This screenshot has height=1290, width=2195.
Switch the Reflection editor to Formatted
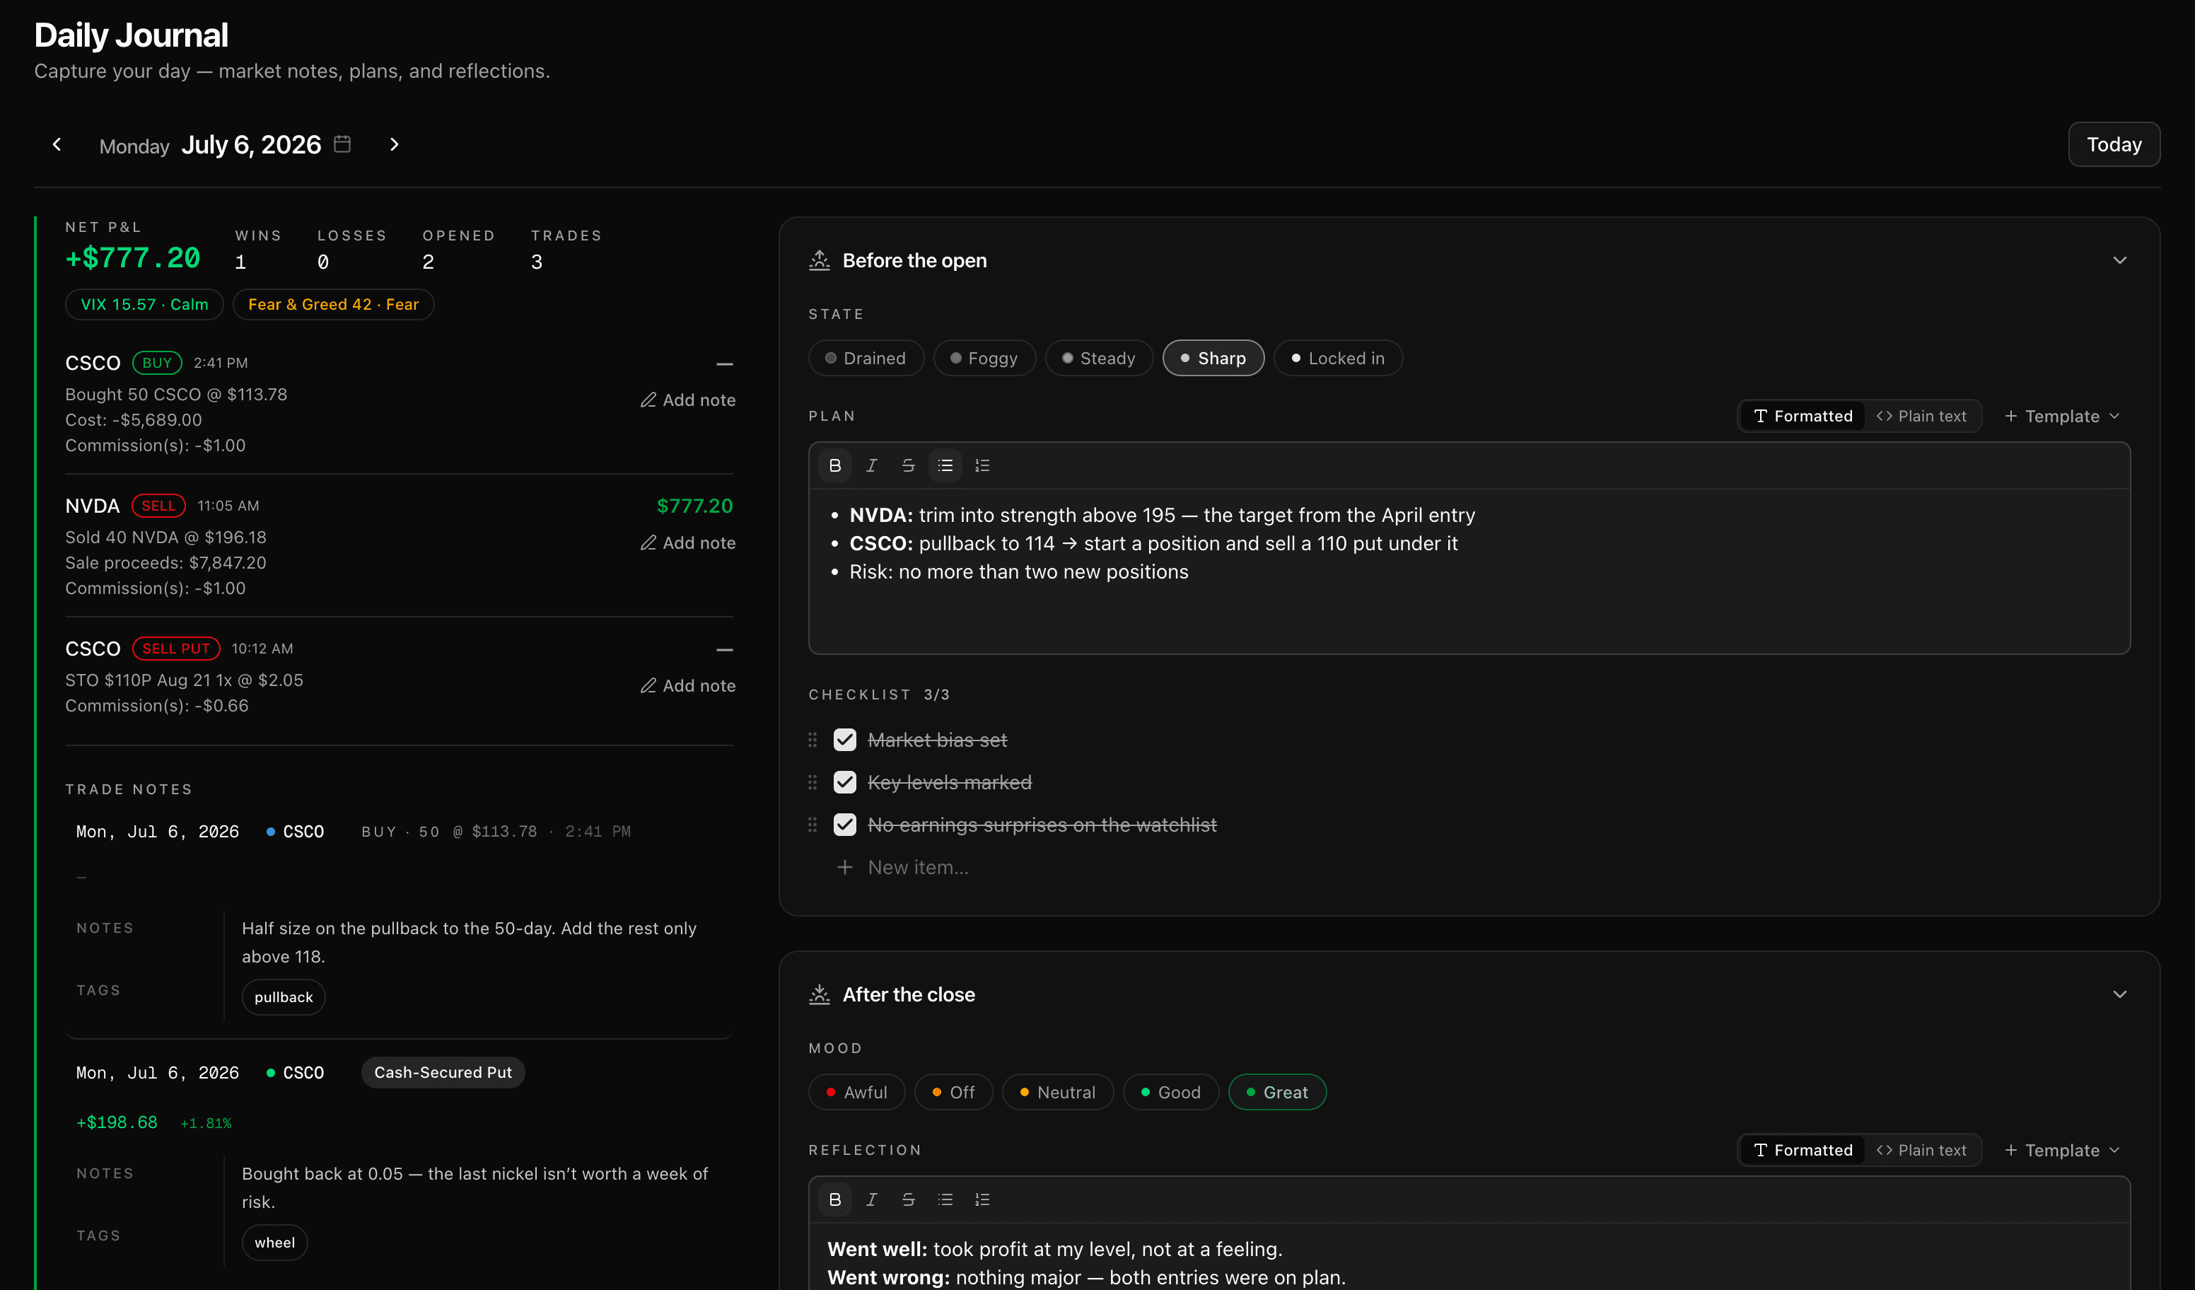click(1803, 1151)
